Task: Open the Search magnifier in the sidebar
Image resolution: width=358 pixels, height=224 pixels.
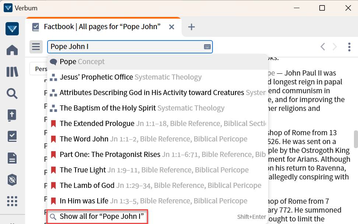Action: pos(12,93)
